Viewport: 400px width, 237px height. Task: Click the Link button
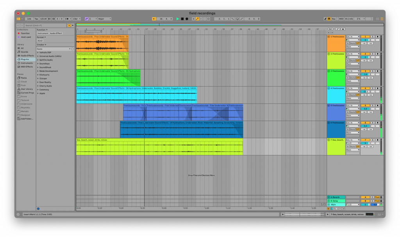(x=29, y=19)
